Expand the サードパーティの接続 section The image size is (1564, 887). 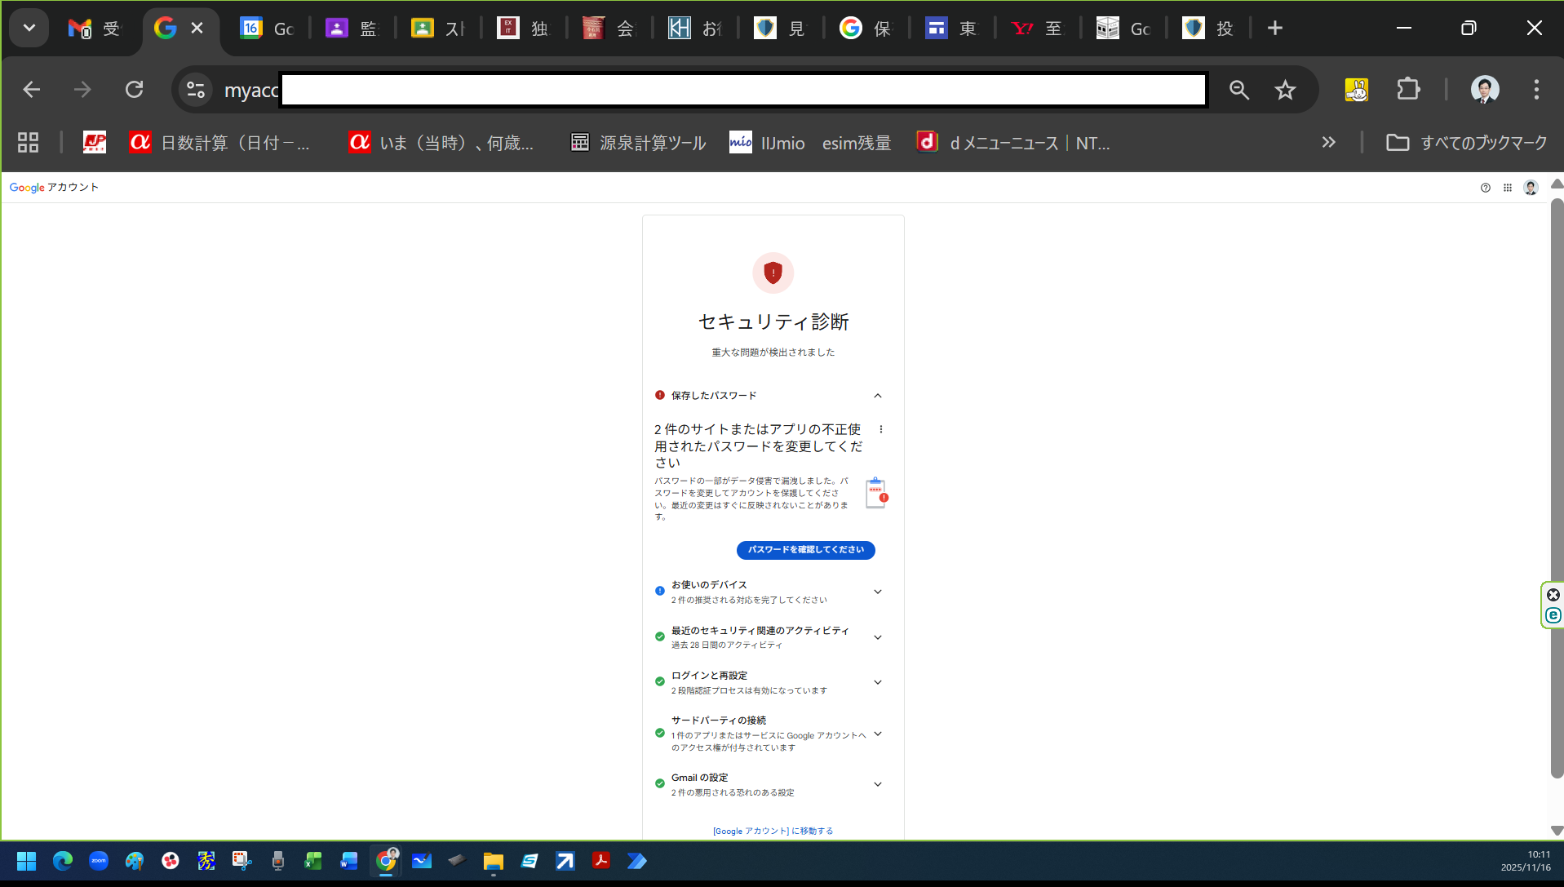pyautogui.click(x=877, y=734)
